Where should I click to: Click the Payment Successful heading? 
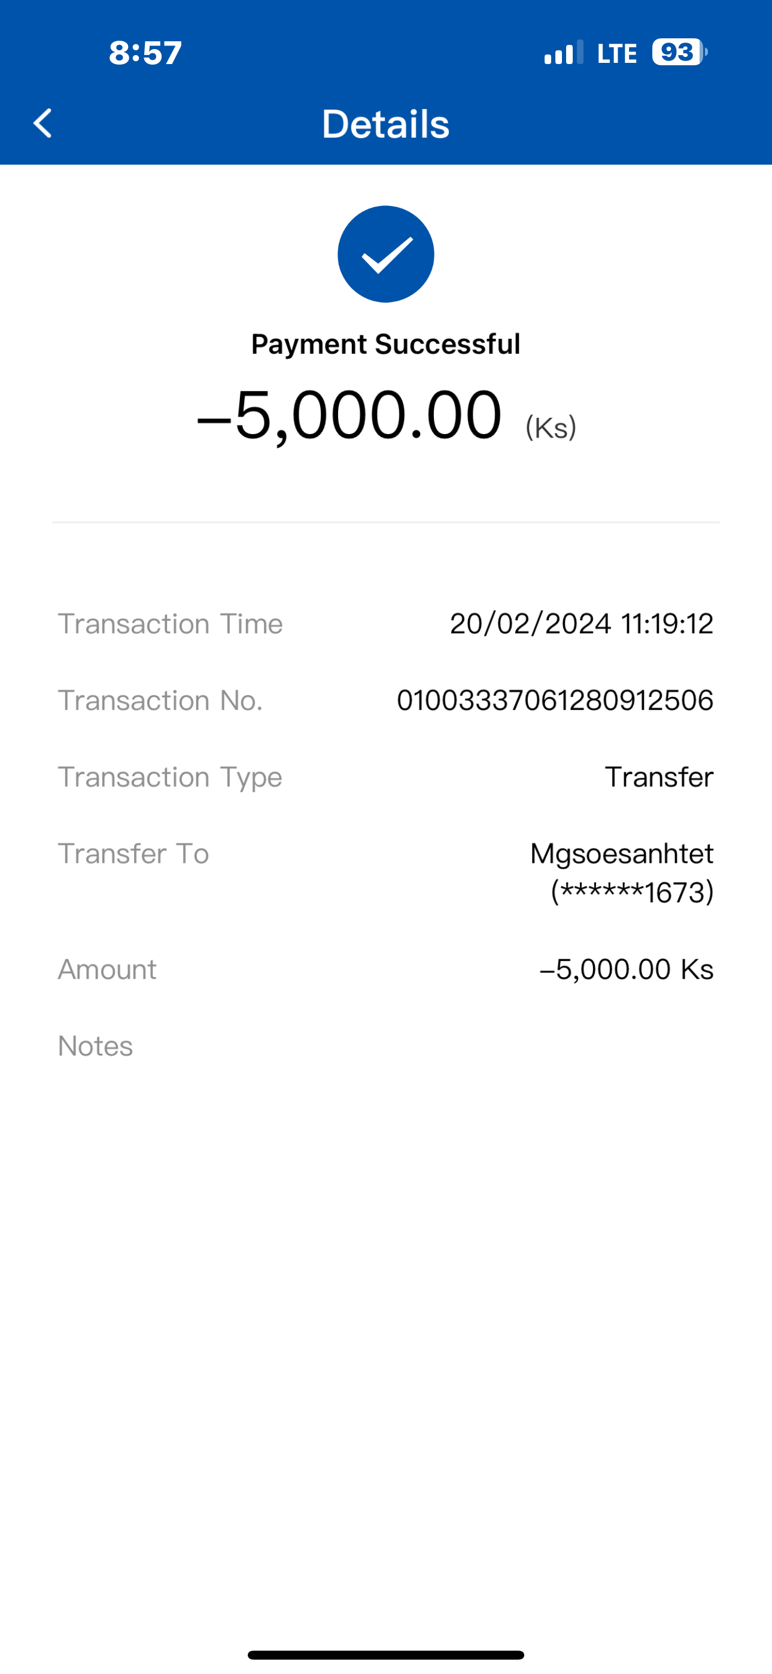click(x=385, y=344)
